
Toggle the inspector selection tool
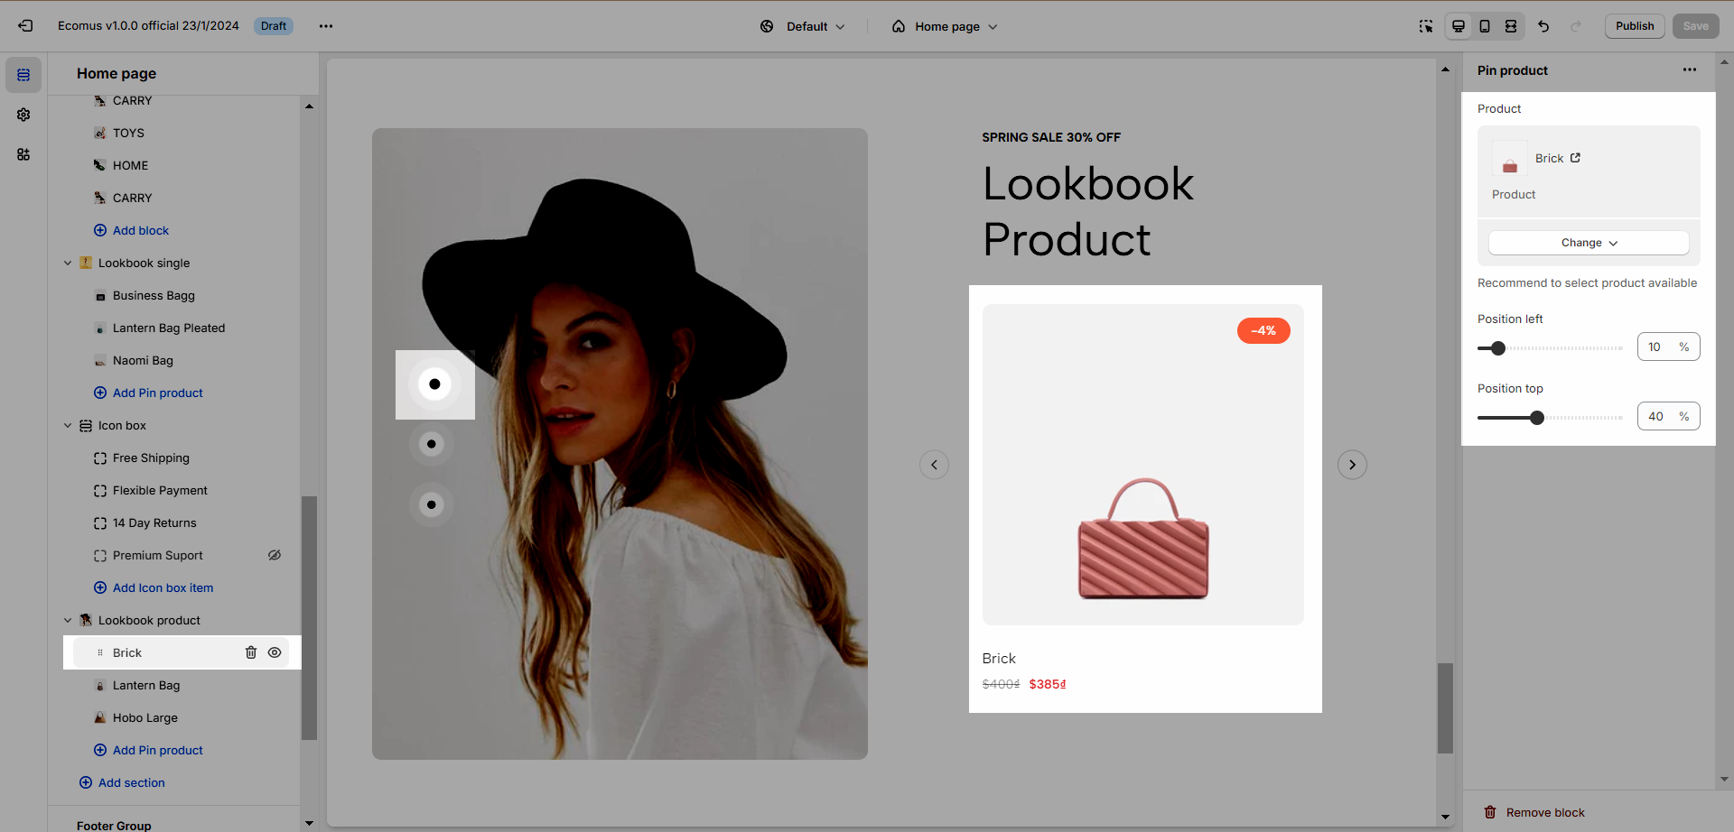[x=1425, y=26]
